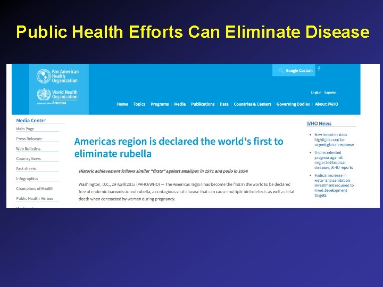This screenshot has height=287, width=383.
Task: Open the Topics menu item
Action: click(139, 104)
